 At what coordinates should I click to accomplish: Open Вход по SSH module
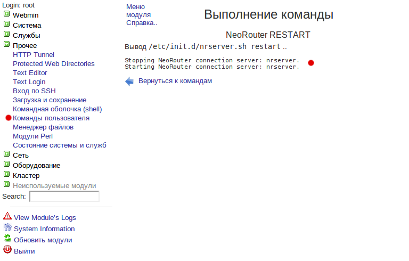(x=34, y=91)
